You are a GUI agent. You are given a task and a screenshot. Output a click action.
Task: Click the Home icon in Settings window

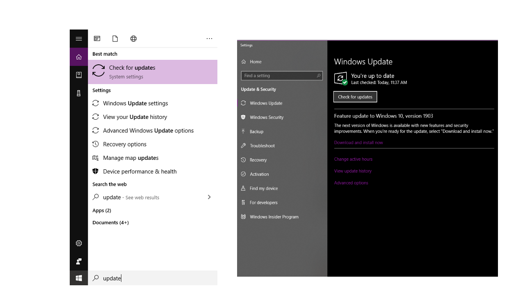click(244, 62)
